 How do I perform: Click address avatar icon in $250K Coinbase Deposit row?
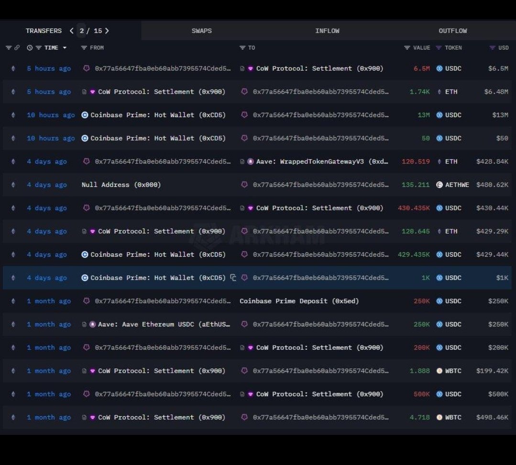(x=86, y=301)
